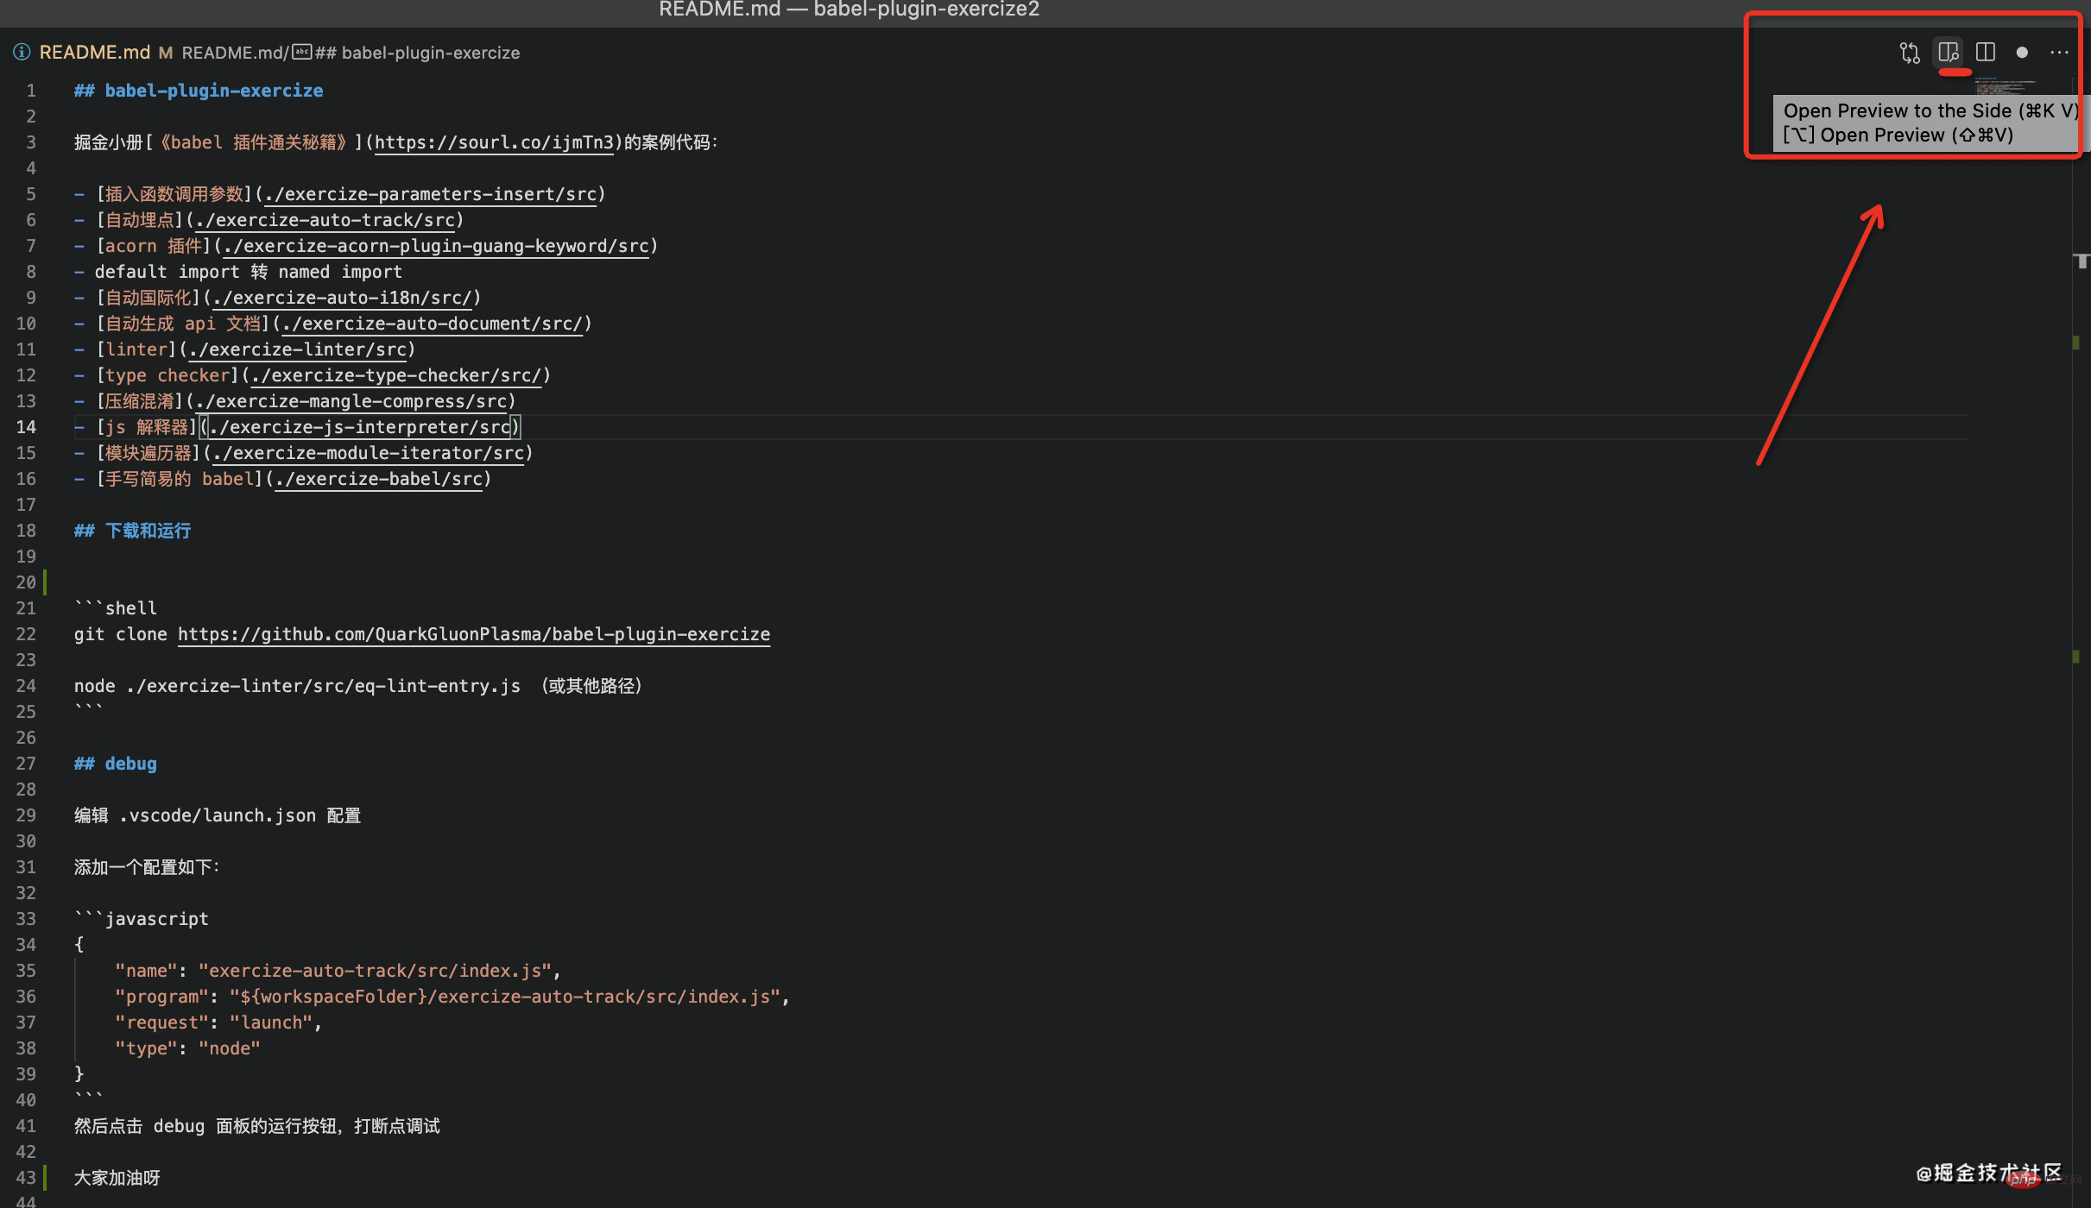Click the unsaved changes dot indicator
Viewport: 2091px width, 1208px height.
(2022, 53)
